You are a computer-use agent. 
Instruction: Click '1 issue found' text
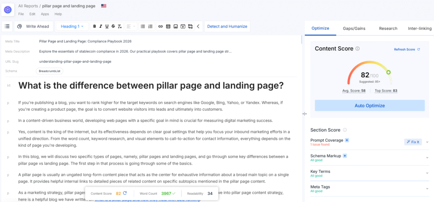pyautogui.click(x=320, y=145)
